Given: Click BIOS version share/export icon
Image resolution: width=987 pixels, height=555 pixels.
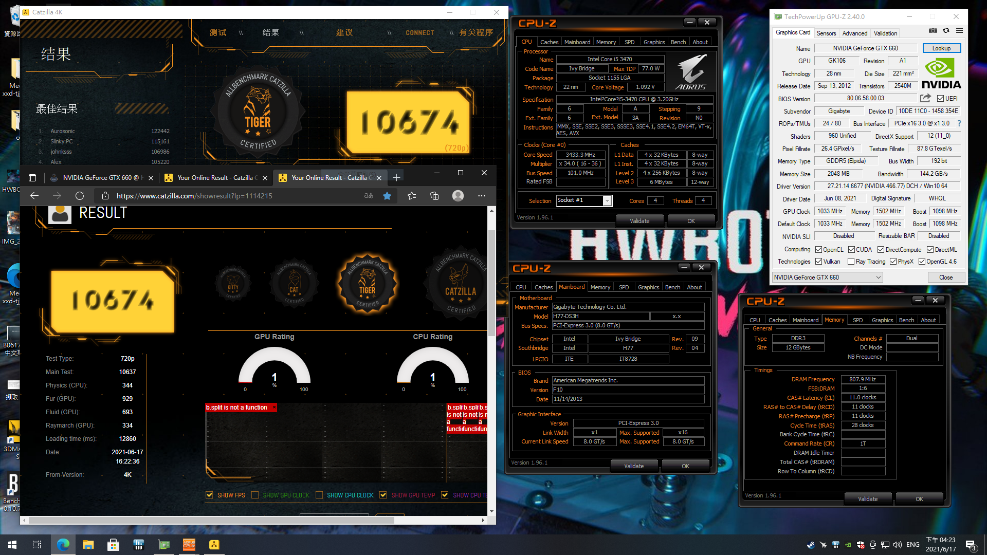Looking at the screenshot, I should [x=925, y=98].
